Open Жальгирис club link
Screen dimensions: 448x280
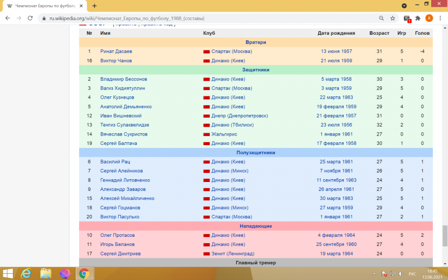coord(224,134)
